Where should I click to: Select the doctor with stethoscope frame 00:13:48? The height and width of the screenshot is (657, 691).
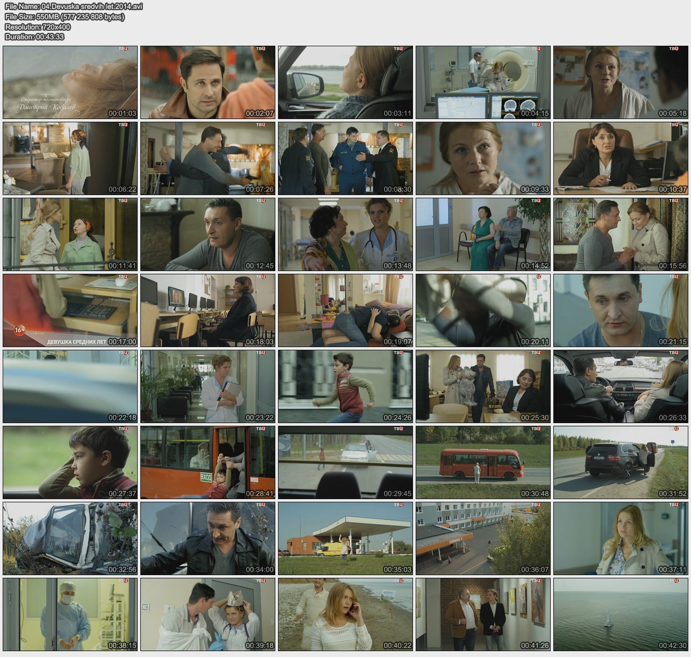(x=345, y=234)
